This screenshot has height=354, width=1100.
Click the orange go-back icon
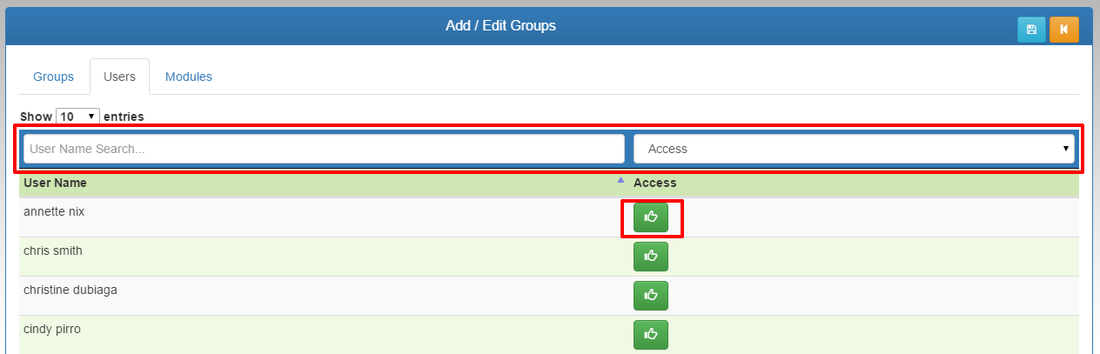point(1063,30)
